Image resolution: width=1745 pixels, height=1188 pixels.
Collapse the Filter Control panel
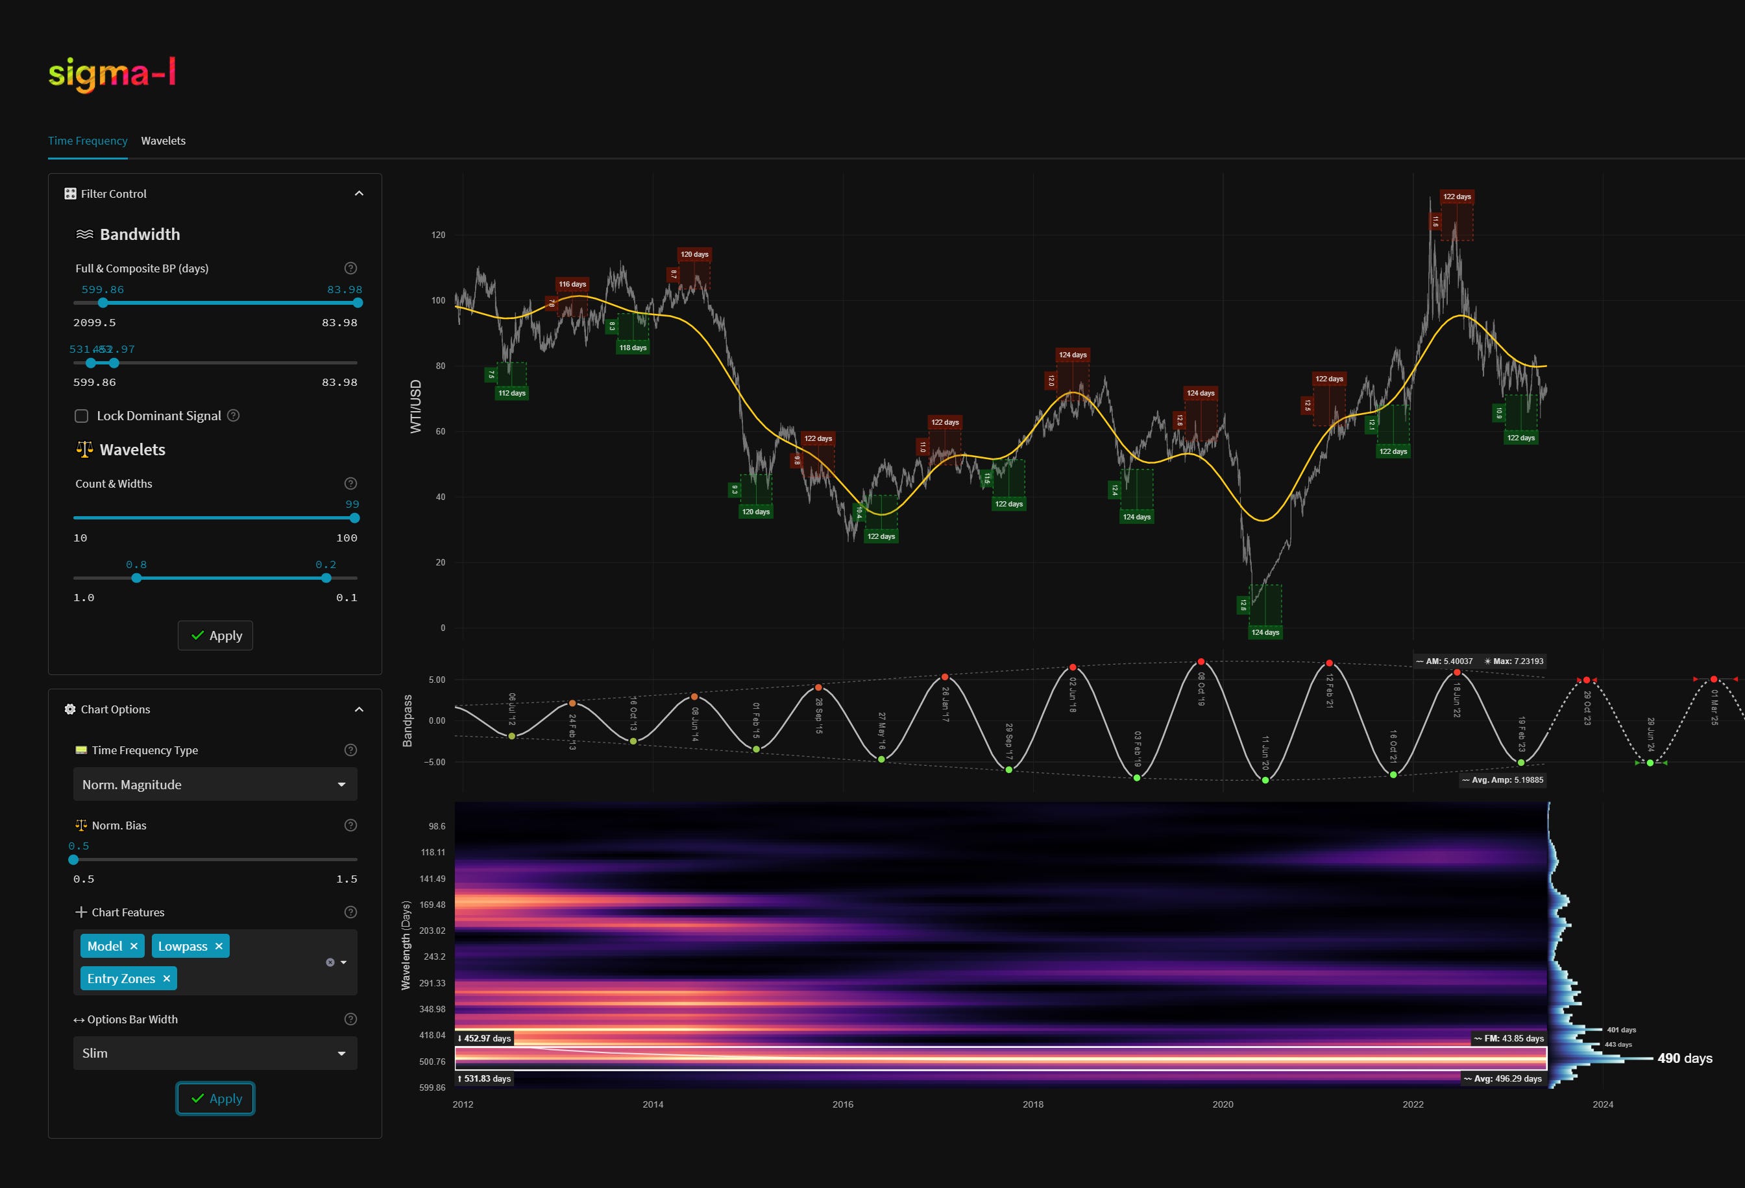pyautogui.click(x=359, y=194)
